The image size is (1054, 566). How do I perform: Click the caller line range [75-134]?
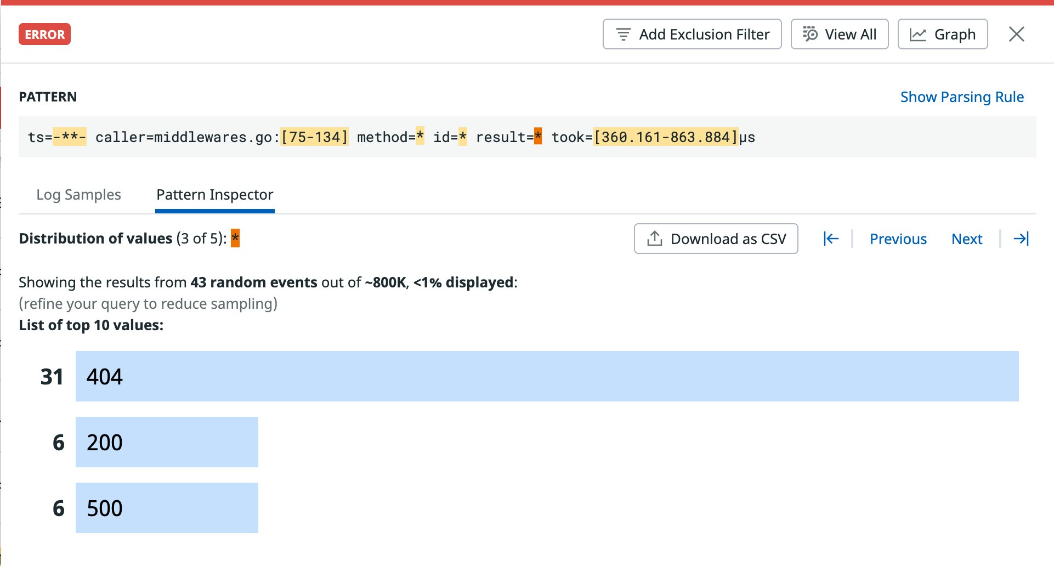[314, 137]
